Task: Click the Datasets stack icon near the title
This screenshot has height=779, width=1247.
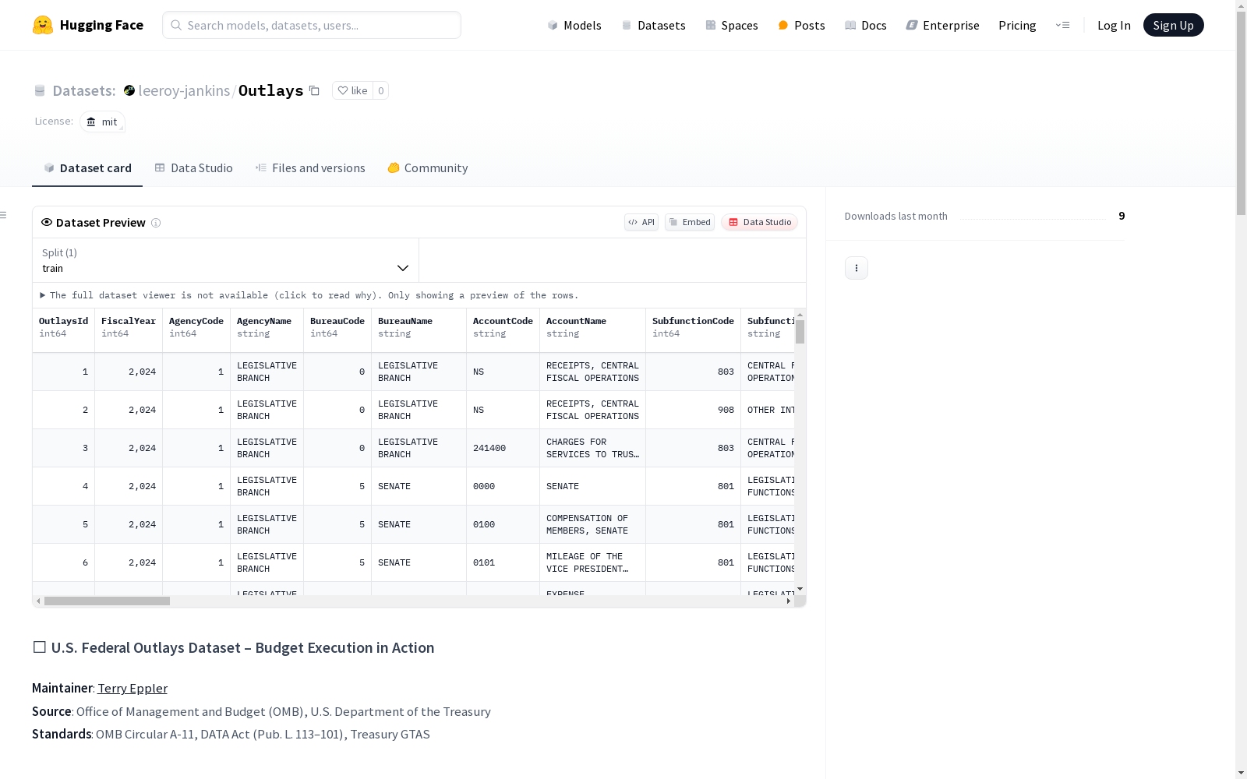Action: (40, 91)
